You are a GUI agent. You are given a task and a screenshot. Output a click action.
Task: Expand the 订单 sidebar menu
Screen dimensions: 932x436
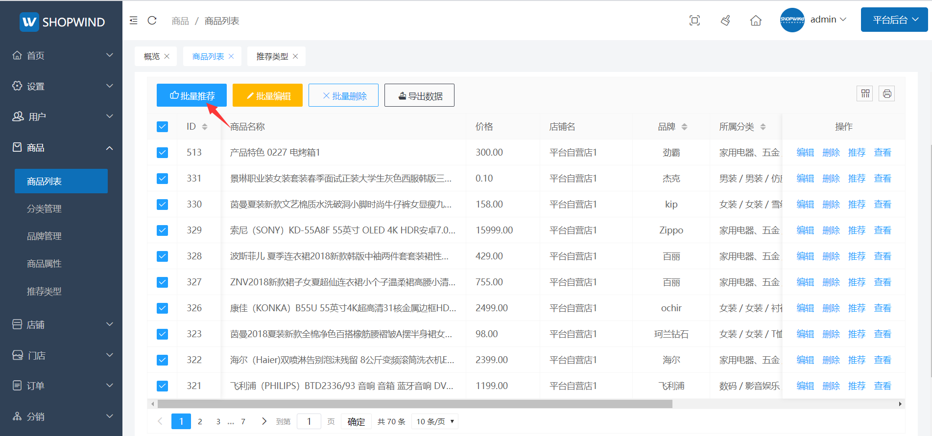61,386
